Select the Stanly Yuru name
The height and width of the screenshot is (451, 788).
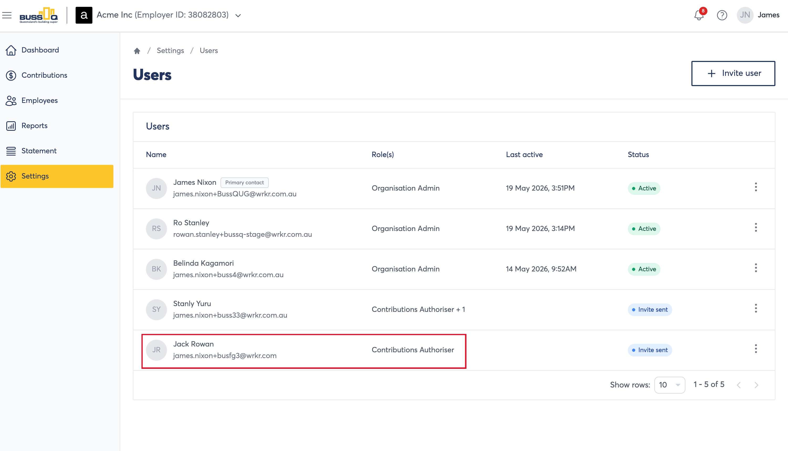pos(192,303)
